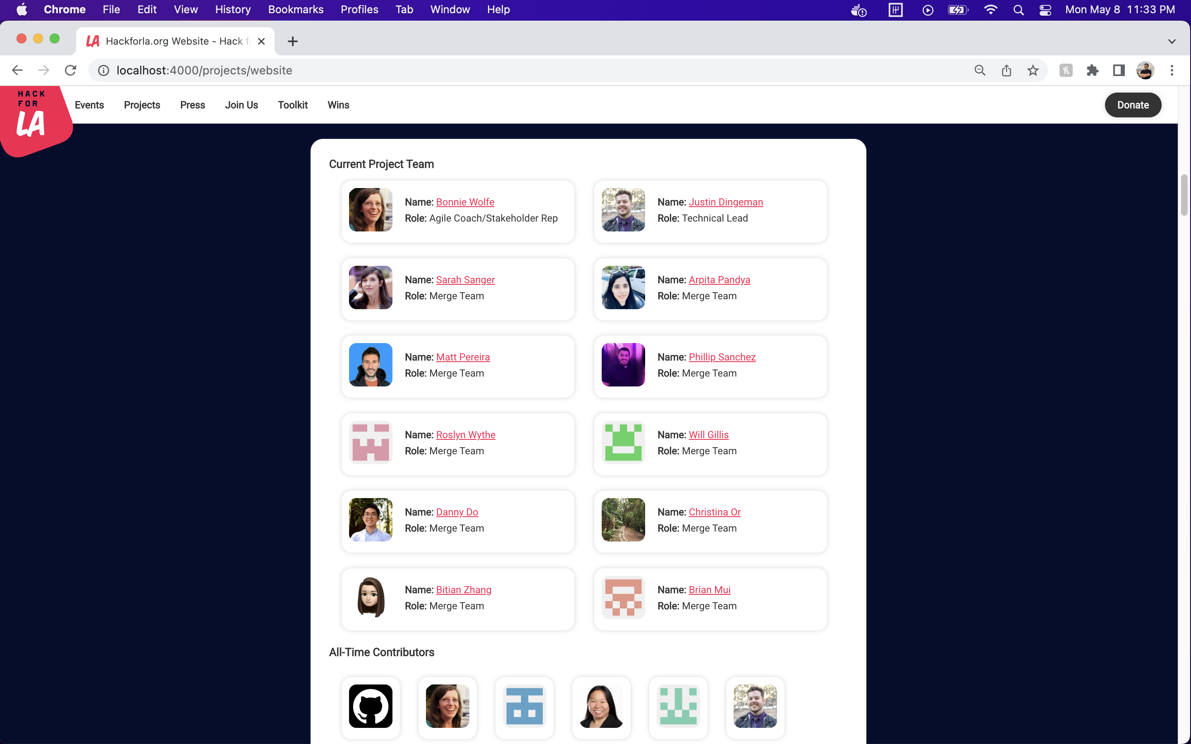Open Chrome three-dot menu

[1171, 70]
